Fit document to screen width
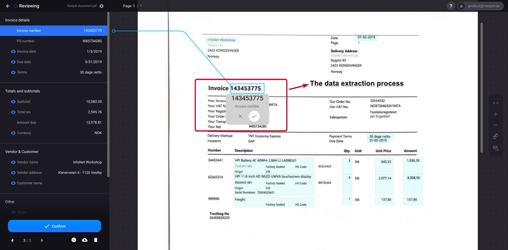508x250 pixels. [496, 103]
